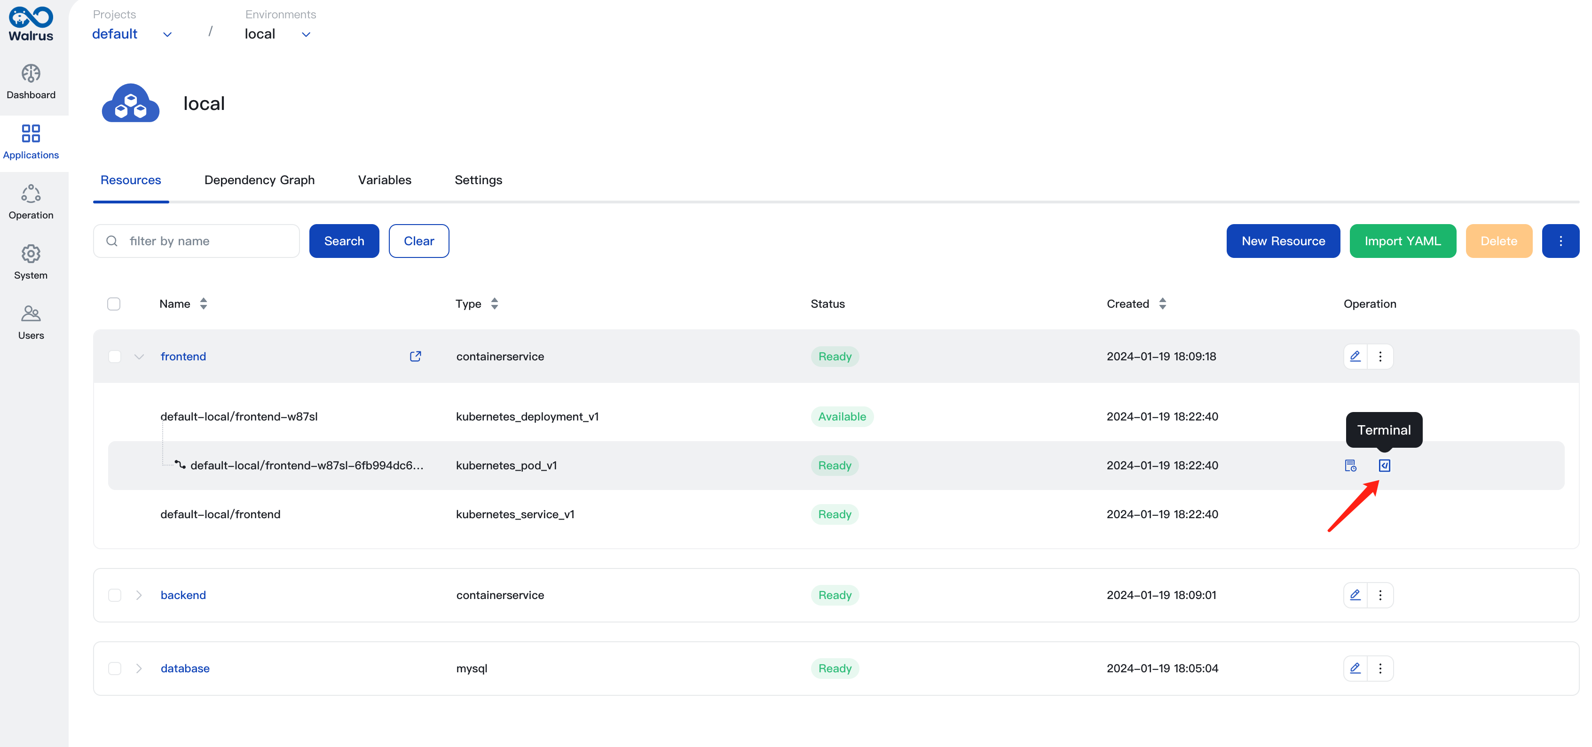Click the Clear button

(x=419, y=241)
